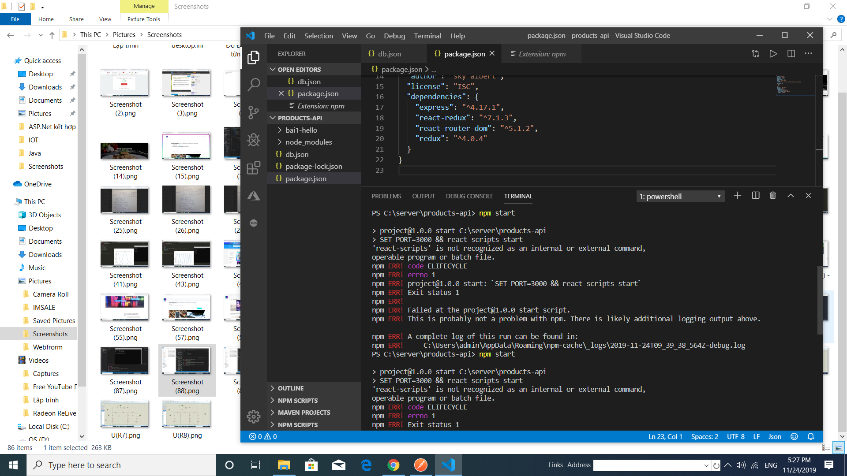Open the address dropdown arrow in taskbar toolbar
847x476 pixels.
(706, 465)
